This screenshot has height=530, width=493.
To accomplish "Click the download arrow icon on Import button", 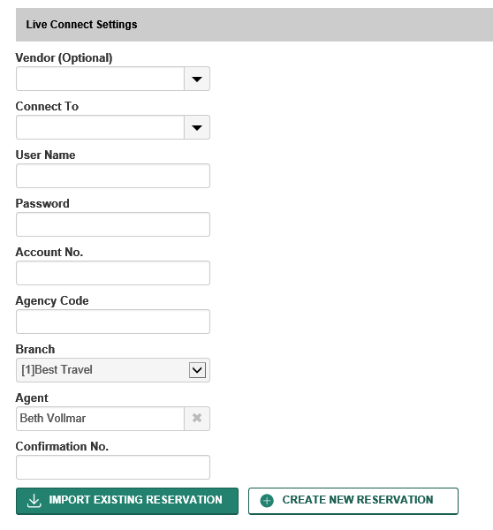I will 34,501.
